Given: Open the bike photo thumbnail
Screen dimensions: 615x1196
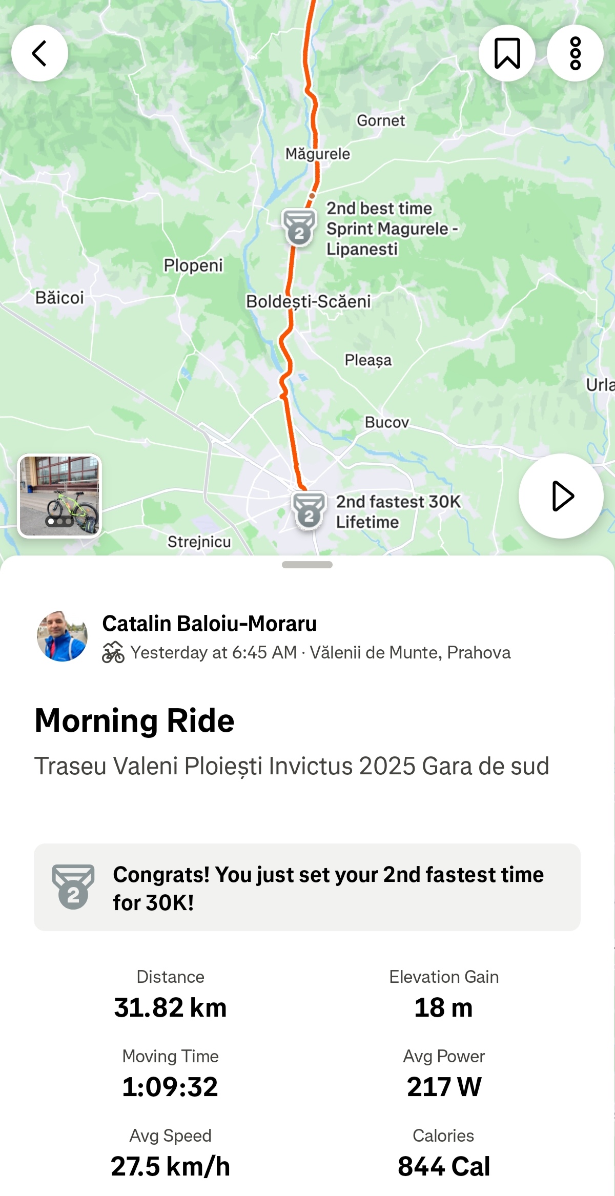Looking at the screenshot, I should coord(60,496).
